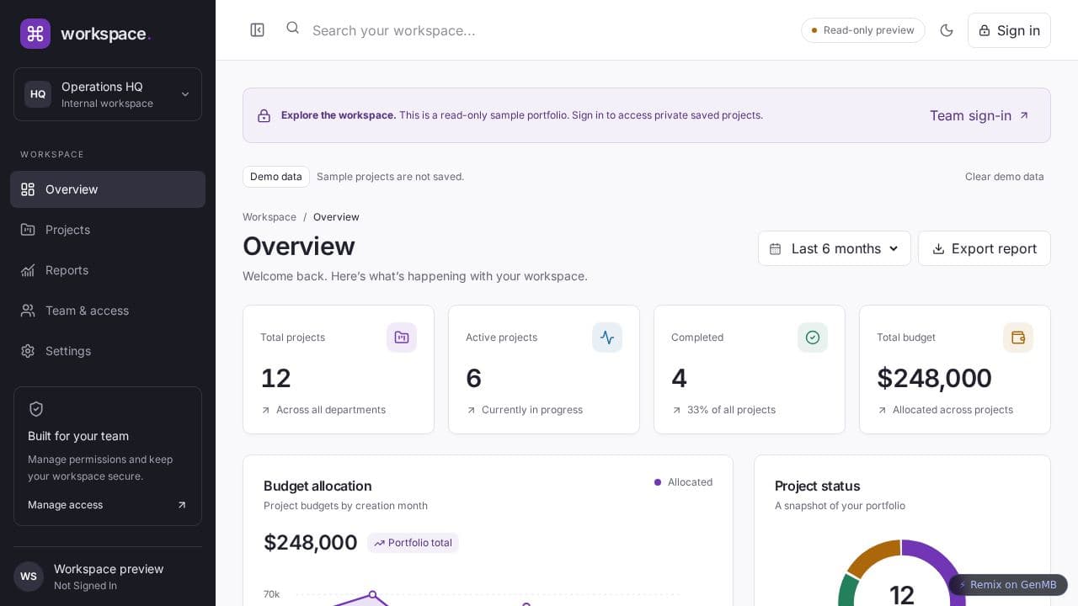Screen dimensions: 1078x606
Task: Click the Team sign-in link
Action: click(x=979, y=115)
